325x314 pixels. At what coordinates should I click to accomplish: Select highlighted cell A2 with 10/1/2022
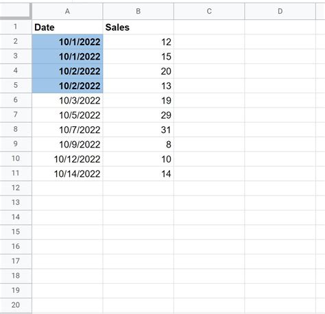[x=67, y=42]
